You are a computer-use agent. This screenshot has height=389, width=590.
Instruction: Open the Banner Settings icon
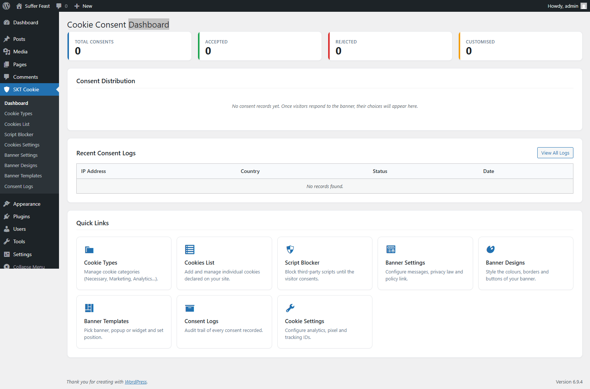click(391, 249)
